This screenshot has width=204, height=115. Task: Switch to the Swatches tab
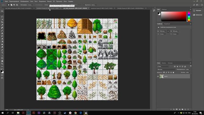click(x=164, y=9)
